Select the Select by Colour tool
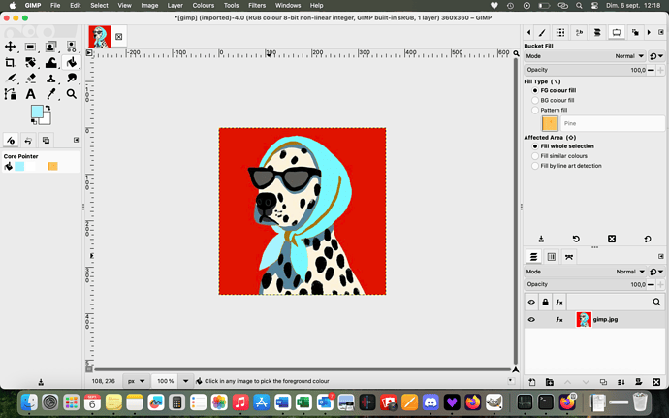This screenshot has width=669, height=418. pos(71,47)
